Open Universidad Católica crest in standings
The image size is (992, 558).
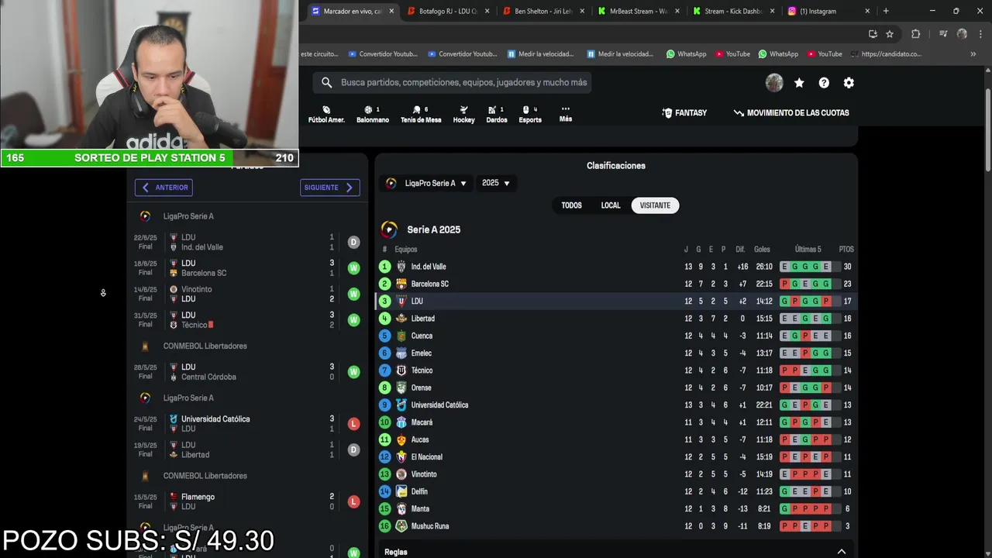point(401,405)
